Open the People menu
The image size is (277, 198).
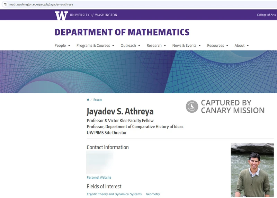coord(60,46)
